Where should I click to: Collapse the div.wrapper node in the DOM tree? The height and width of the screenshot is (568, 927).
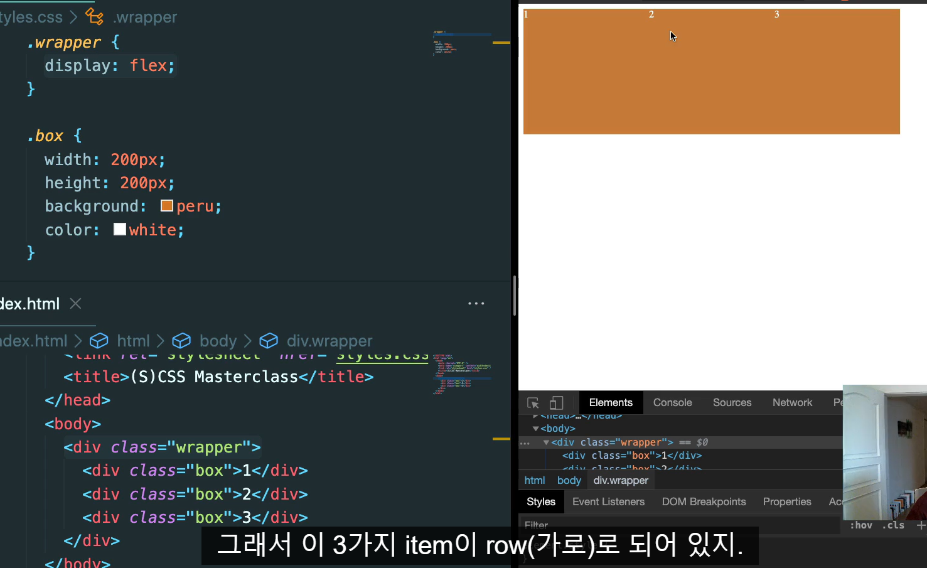[546, 442]
